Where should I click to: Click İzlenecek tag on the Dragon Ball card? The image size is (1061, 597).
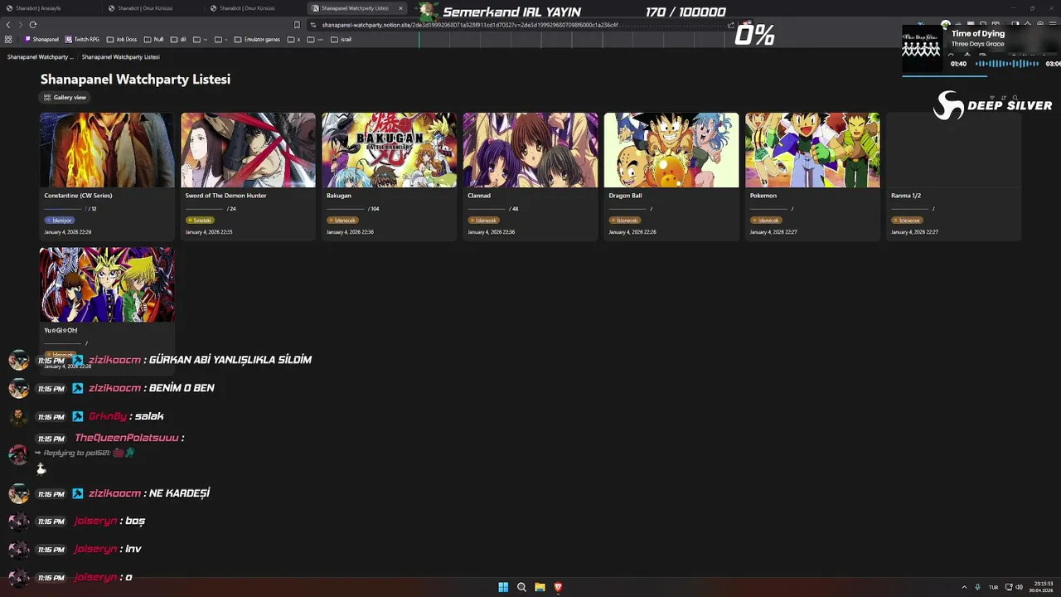pos(624,221)
